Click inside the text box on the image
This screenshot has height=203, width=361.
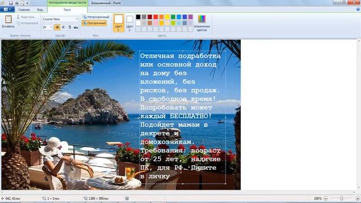(182, 117)
